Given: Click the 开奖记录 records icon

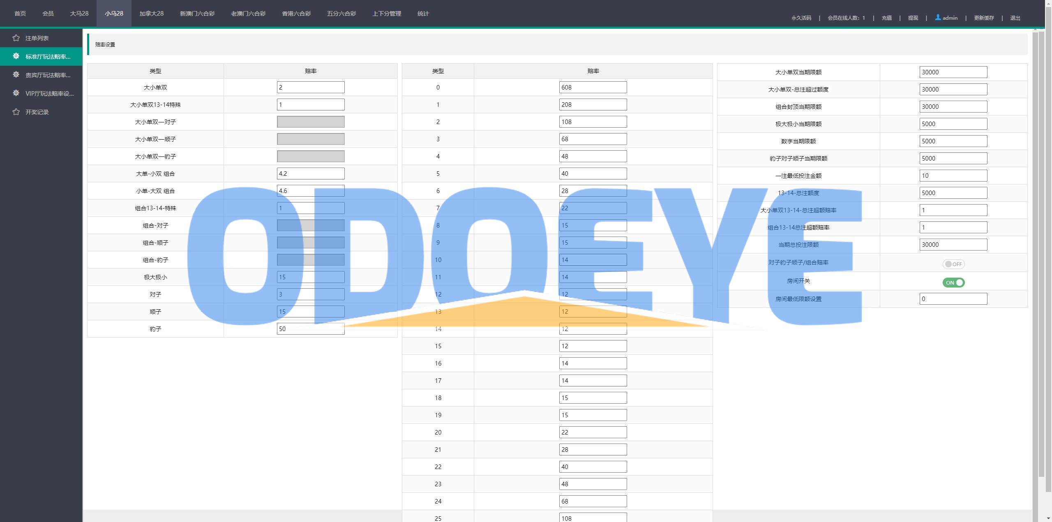Looking at the screenshot, I should pos(16,111).
